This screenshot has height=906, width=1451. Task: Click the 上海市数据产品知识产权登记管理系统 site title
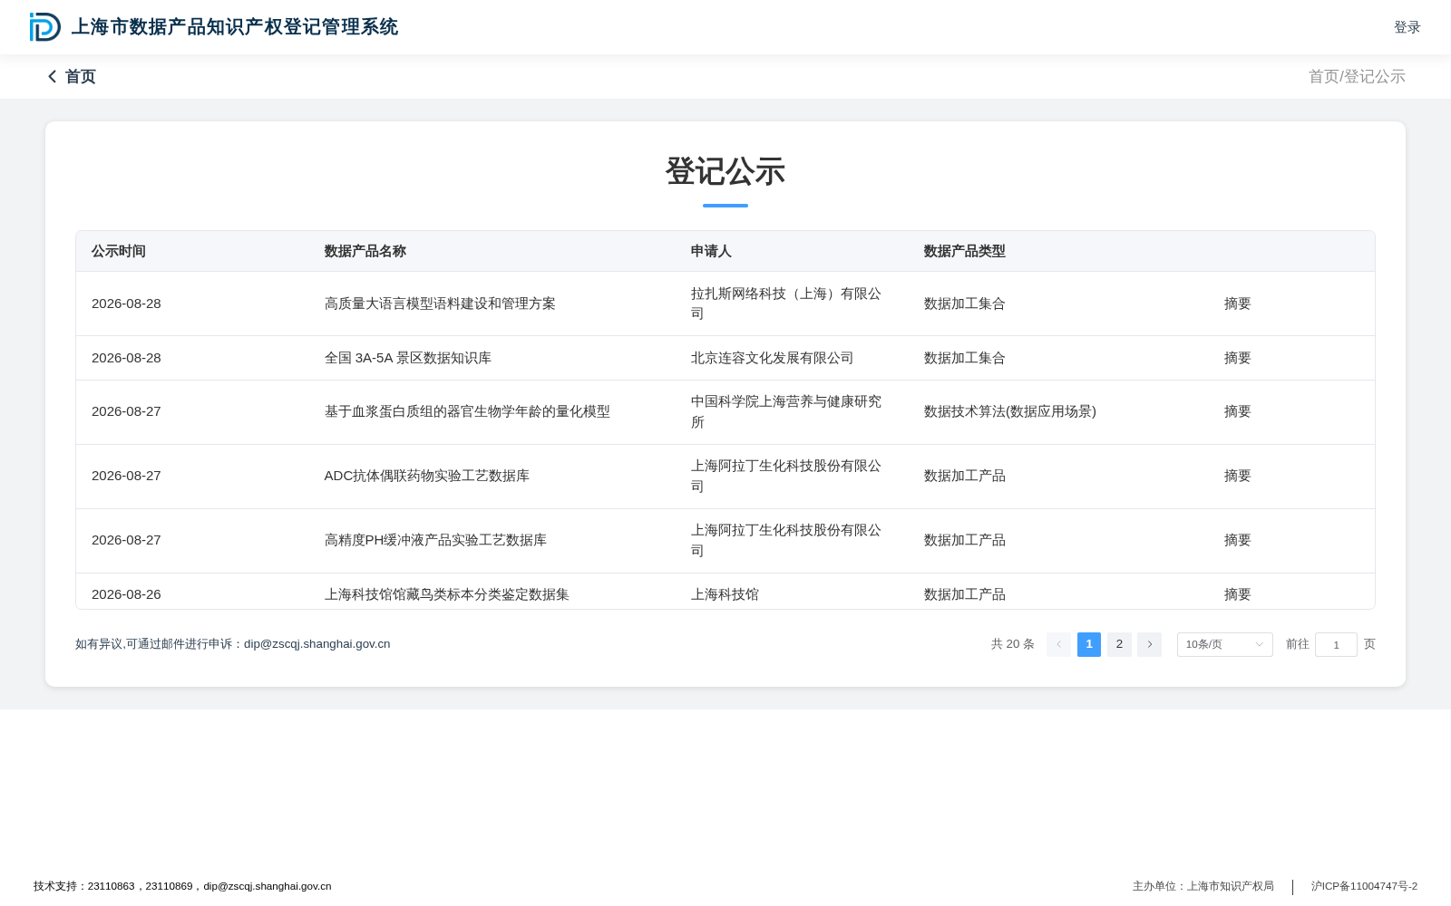[x=235, y=27]
